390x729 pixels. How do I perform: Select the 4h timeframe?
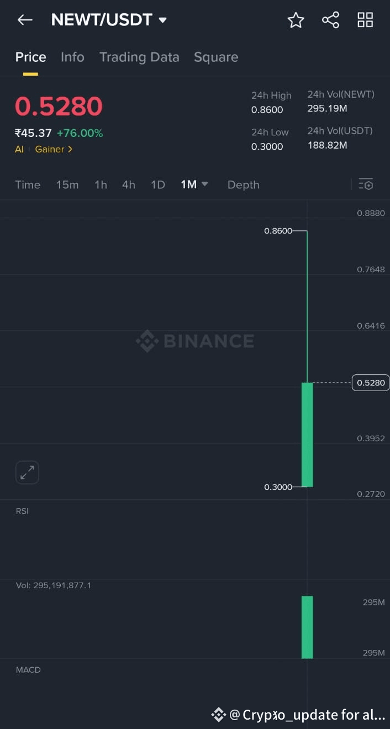click(x=129, y=184)
